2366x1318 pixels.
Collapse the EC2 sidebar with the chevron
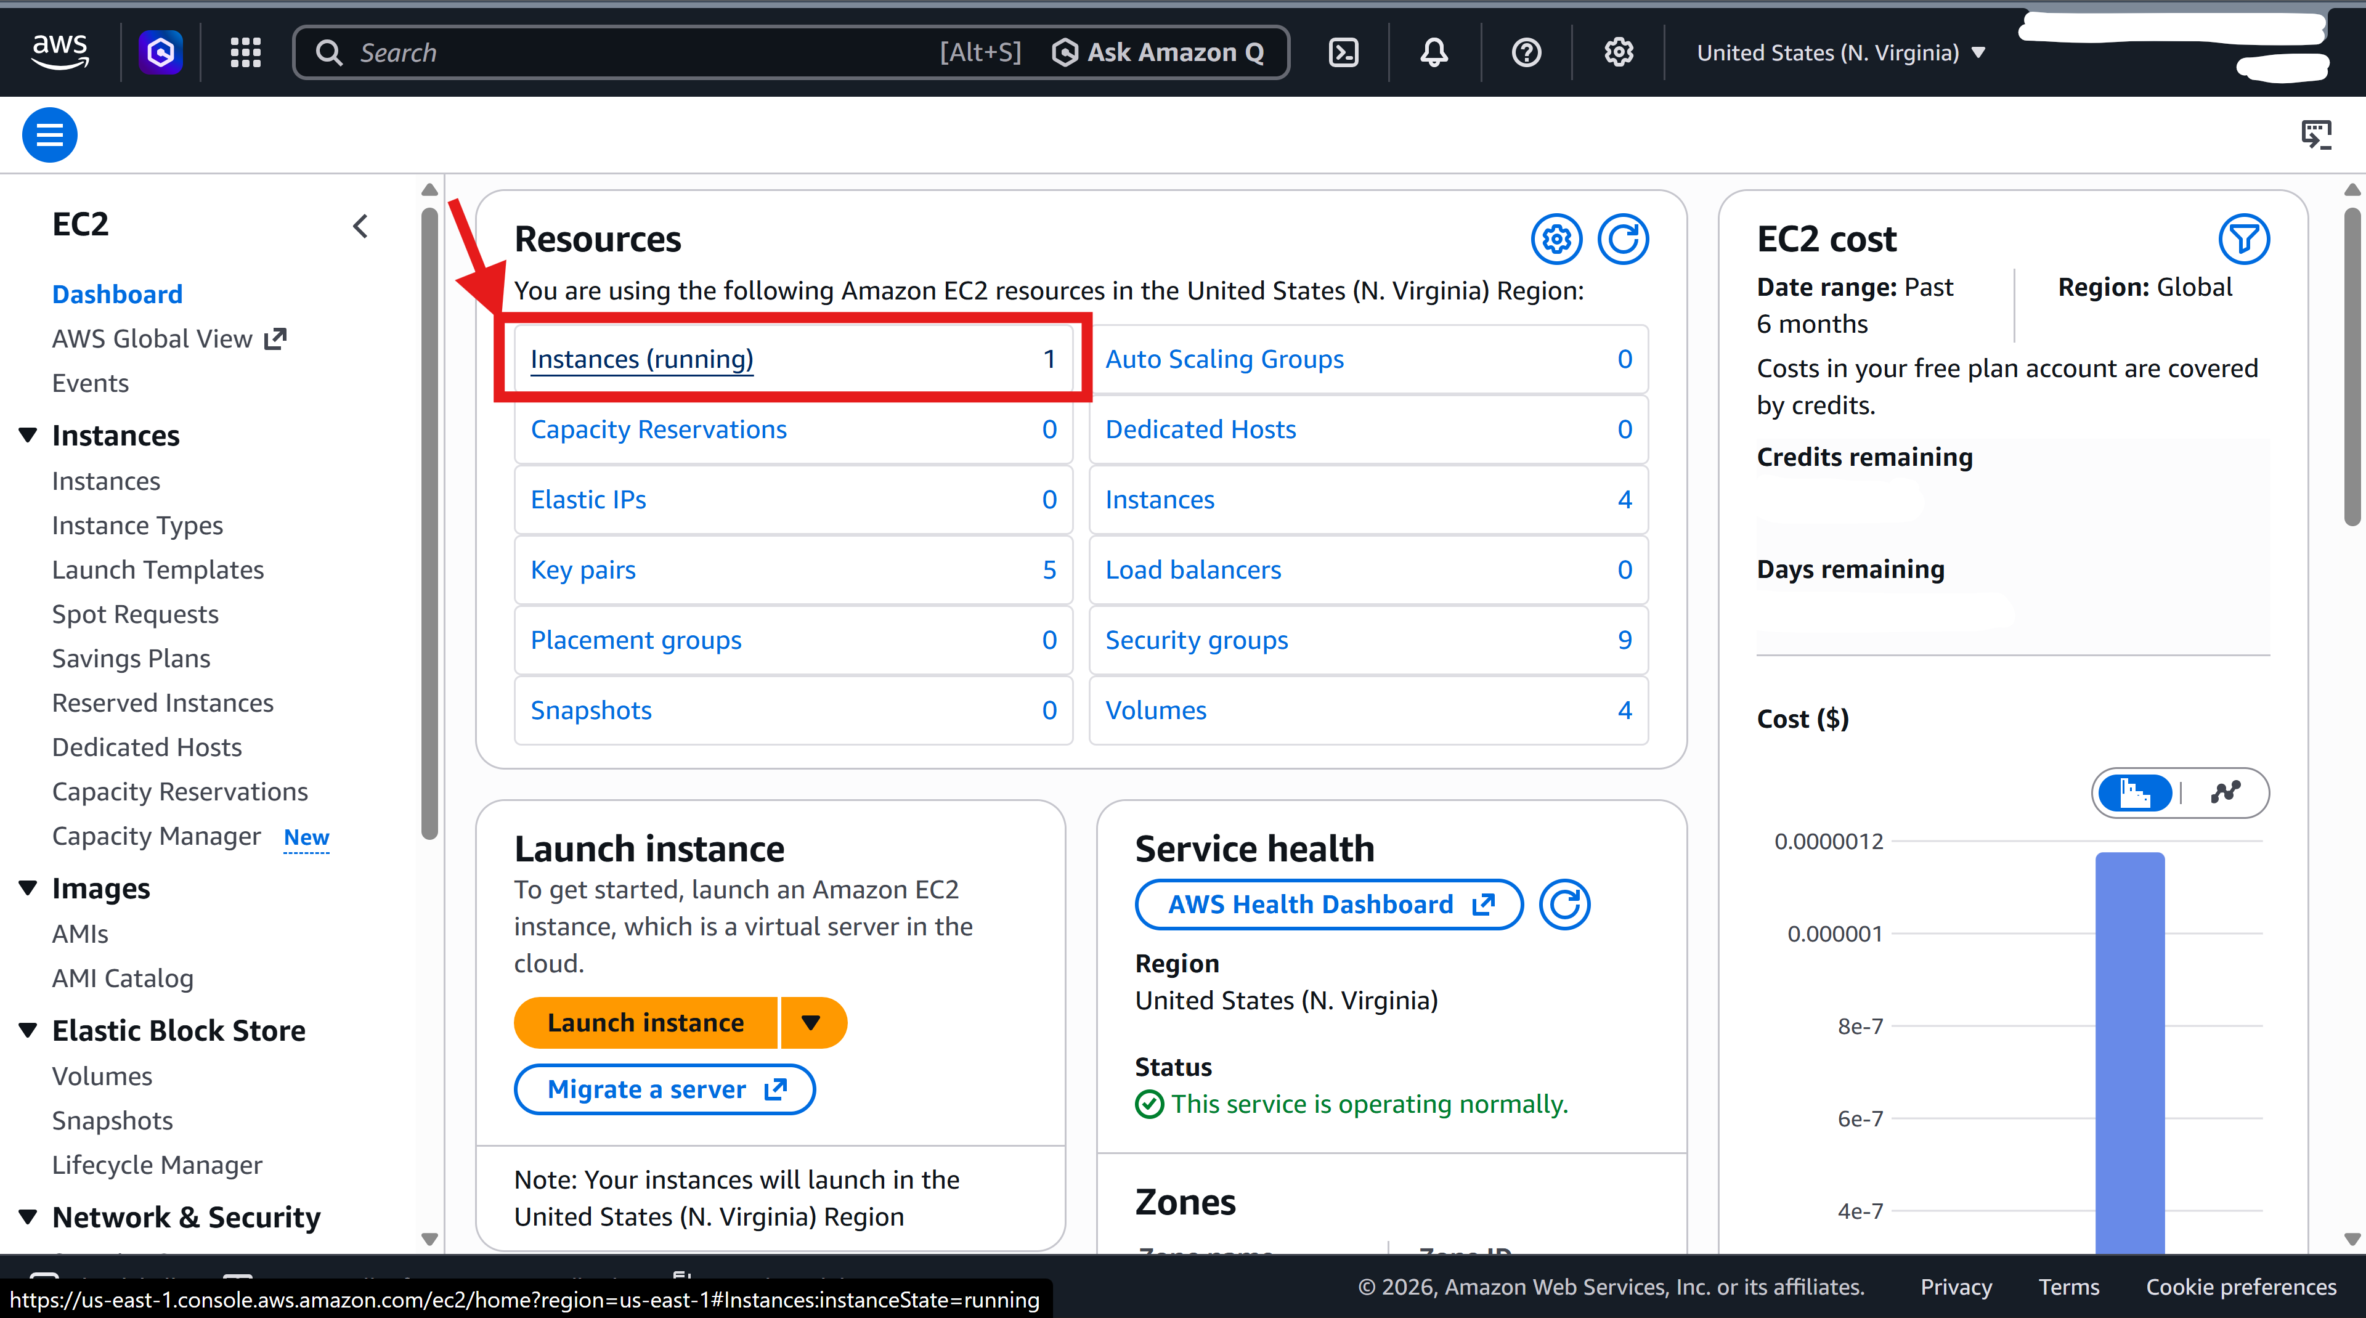point(360,226)
